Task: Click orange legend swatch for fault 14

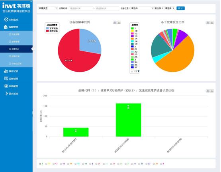Action: [132, 39]
